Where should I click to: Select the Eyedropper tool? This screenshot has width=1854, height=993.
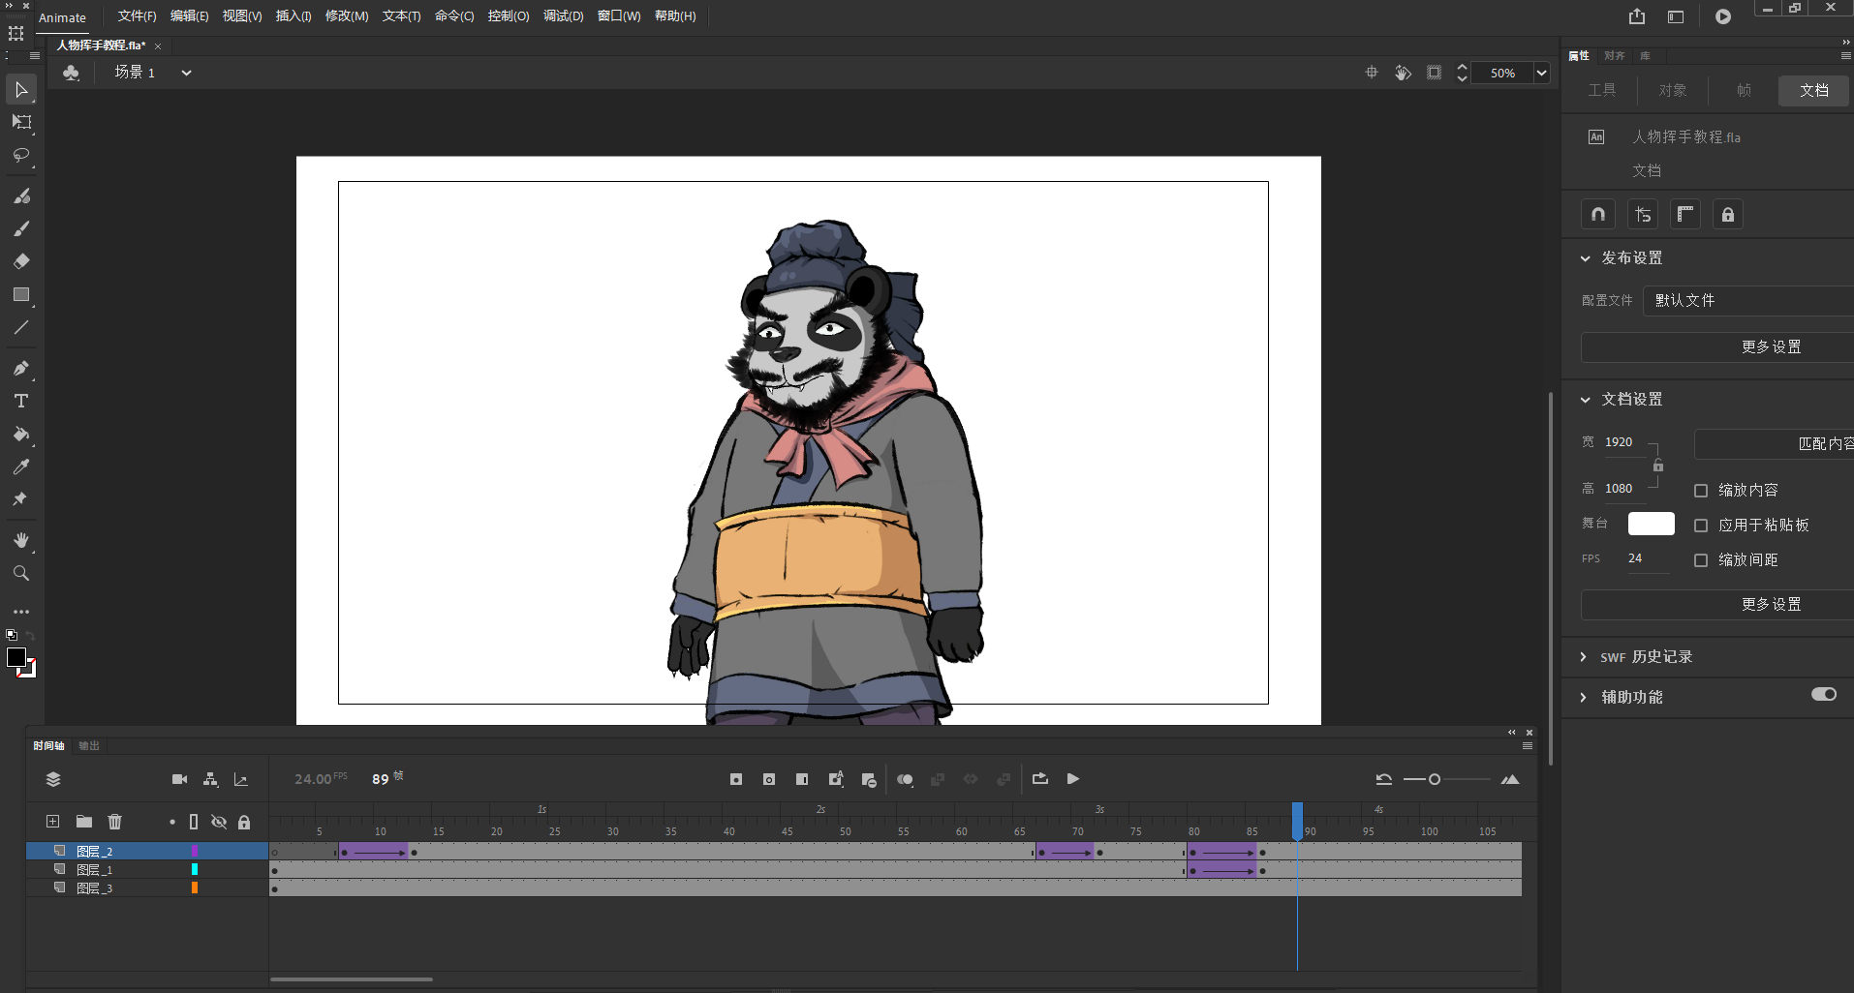point(21,466)
